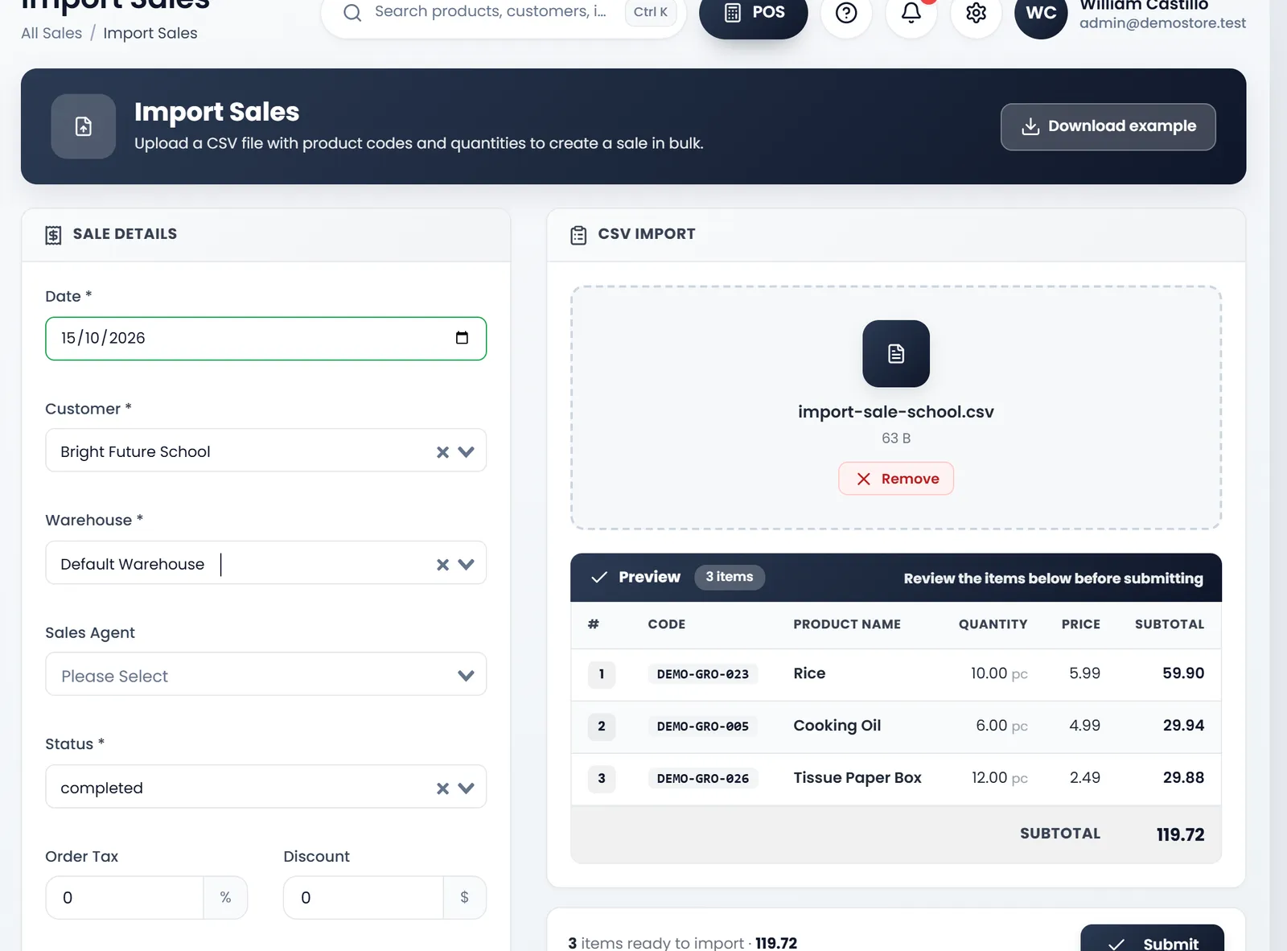This screenshot has height=951, width=1287.
Task: Clear the Default Warehouse selection
Action: (442, 565)
